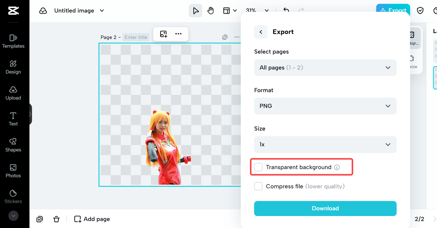Open the shield privacy icon
The width and height of the screenshot is (437, 228).
420,11
